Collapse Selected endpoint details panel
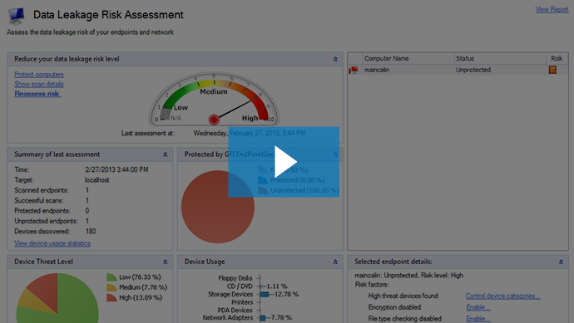The height and width of the screenshot is (323, 574). tap(561, 262)
